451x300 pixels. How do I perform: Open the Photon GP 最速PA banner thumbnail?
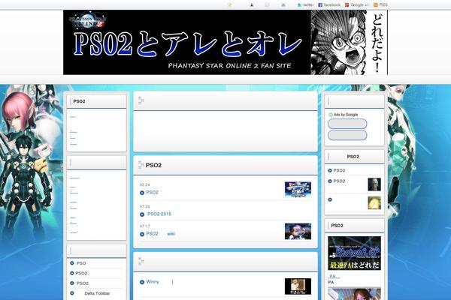[354, 253]
